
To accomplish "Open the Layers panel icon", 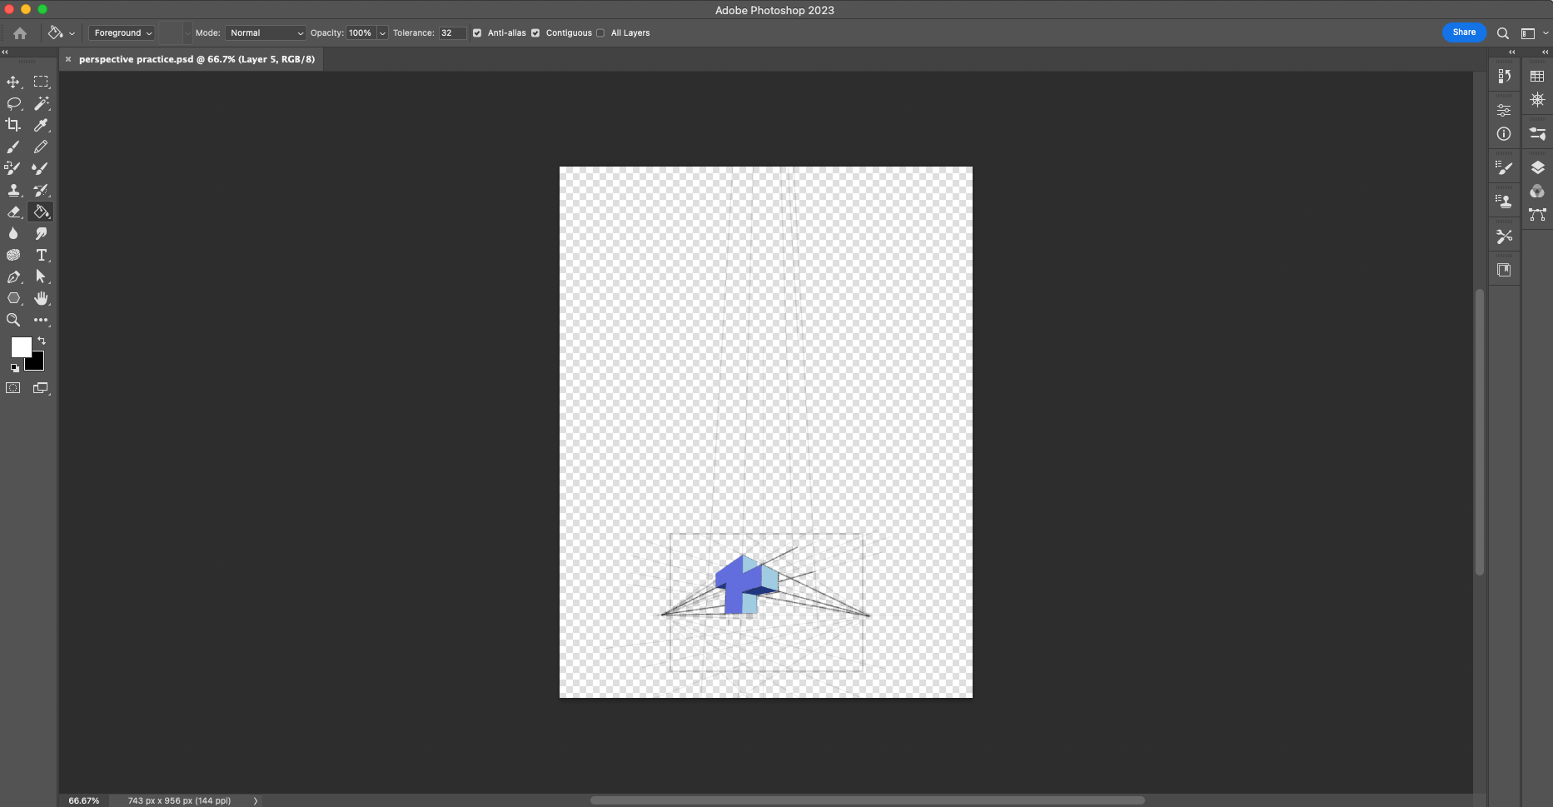I will pos(1537,167).
